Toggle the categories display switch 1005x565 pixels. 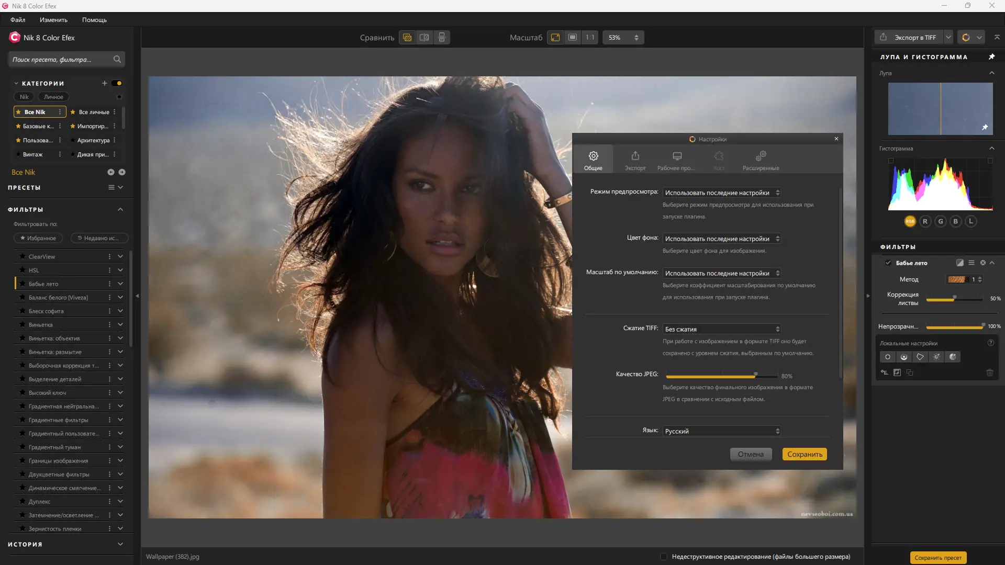click(x=117, y=83)
